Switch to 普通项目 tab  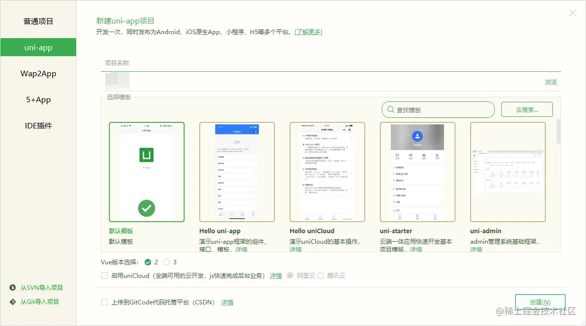coord(38,21)
